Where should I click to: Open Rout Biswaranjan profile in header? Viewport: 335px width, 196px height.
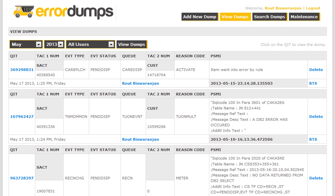click(283, 8)
